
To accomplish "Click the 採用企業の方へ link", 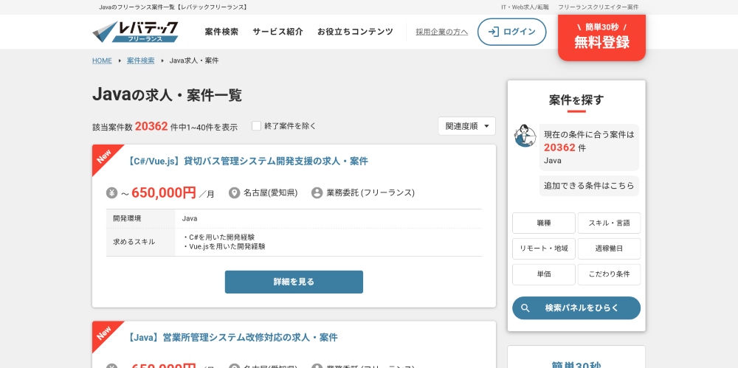I will (441, 32).
